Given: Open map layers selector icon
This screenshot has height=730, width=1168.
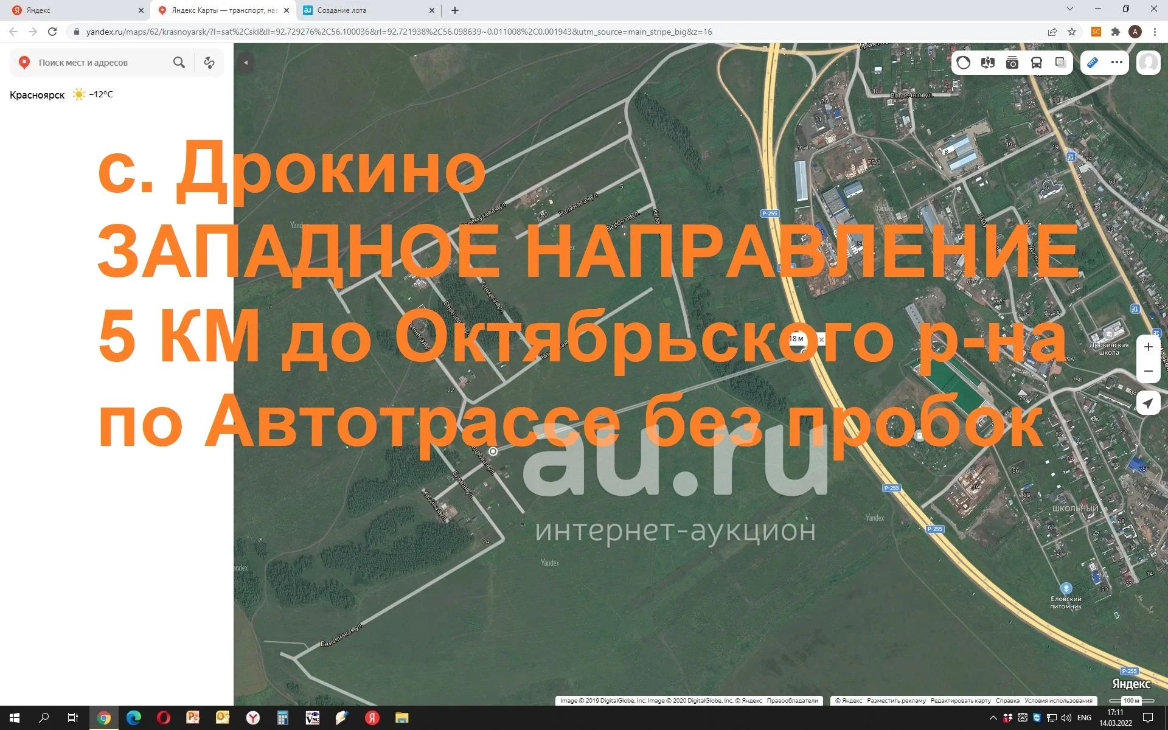Looking at the screenshot, I should click(1060, 63).
